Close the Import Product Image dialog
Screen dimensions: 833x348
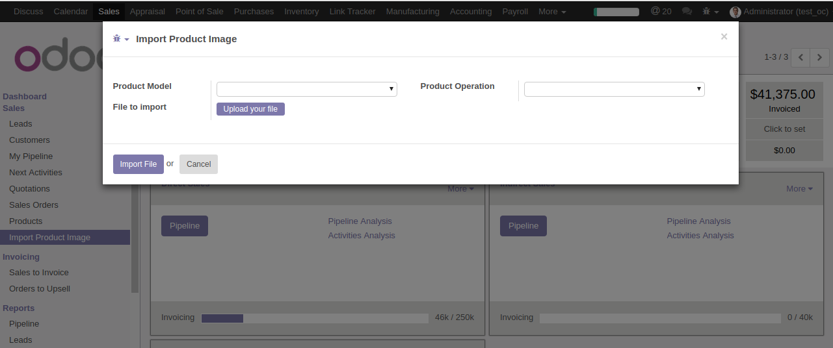(724, 37)
